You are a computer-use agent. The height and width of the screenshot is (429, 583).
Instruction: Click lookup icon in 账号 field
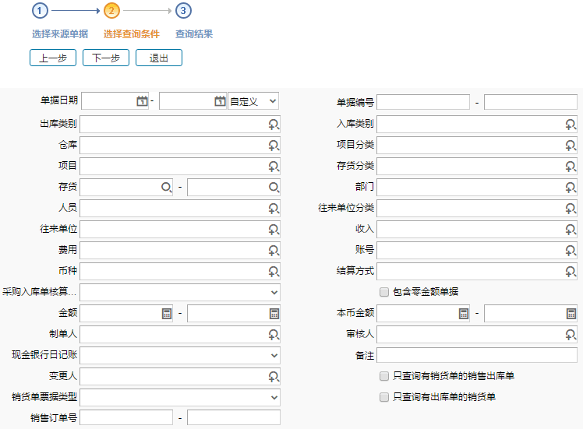pos(571,251)
